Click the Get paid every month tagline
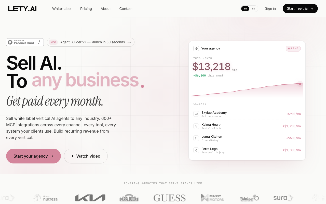Image resolution: width=326 pixels, height=204 pixels. pyautogui.click(x=55, y=101)
